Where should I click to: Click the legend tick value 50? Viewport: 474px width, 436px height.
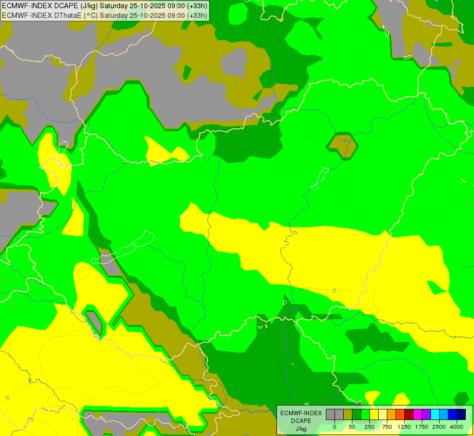point(352,427)
